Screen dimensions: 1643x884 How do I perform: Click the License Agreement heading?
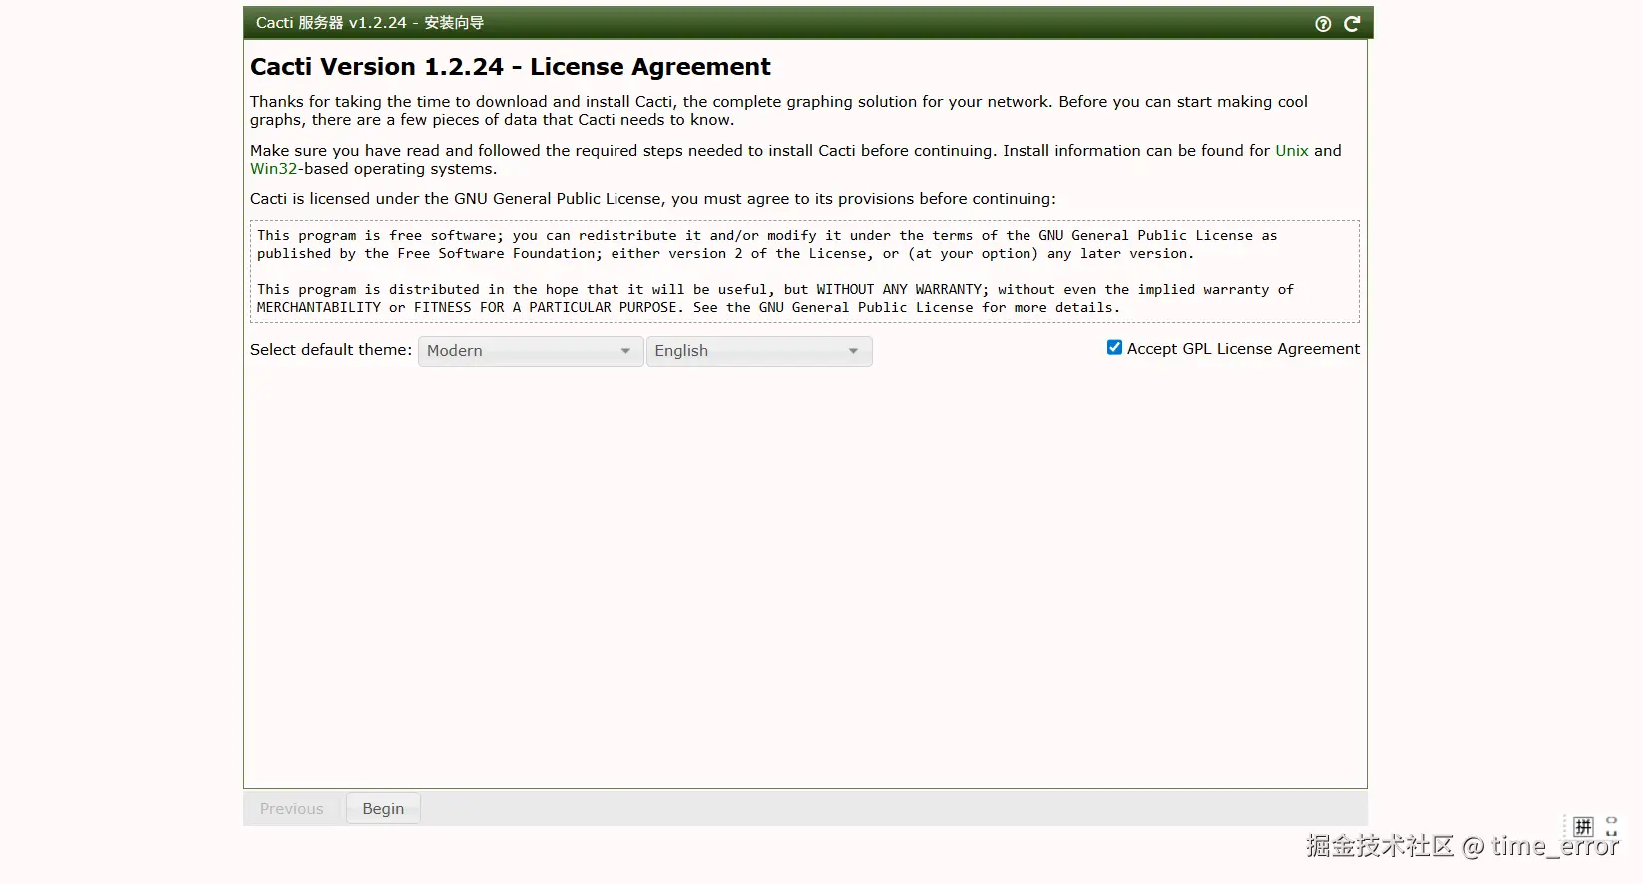pyautogui.click(x=511, y=67)
